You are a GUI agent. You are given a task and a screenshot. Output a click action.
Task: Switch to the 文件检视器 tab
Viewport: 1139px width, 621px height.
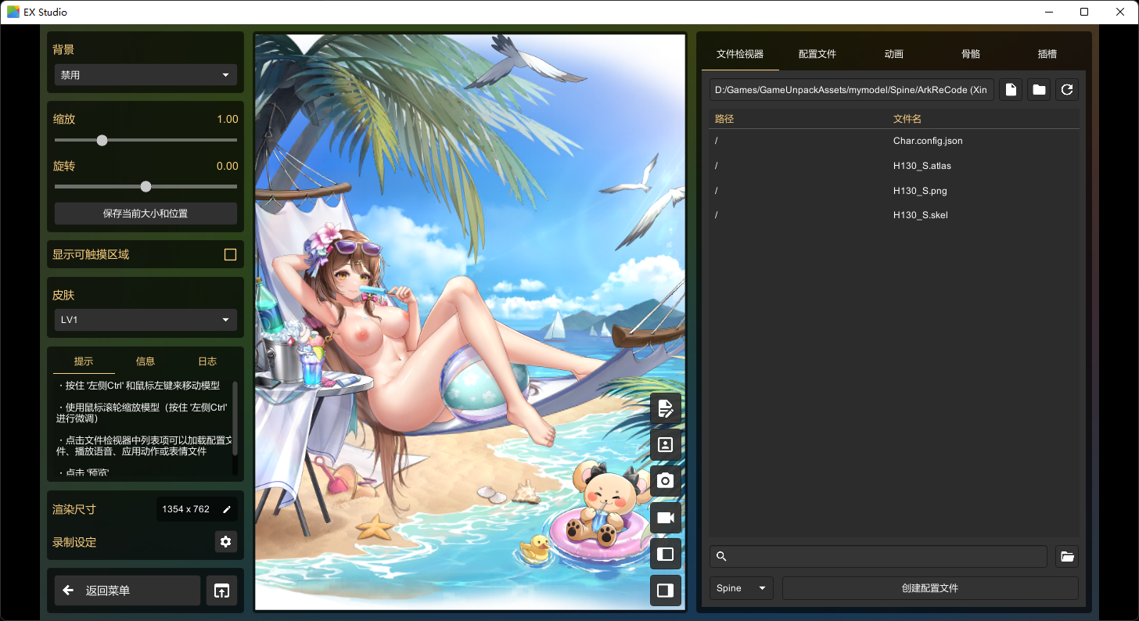pyautogui.click(x=740, y=54)
